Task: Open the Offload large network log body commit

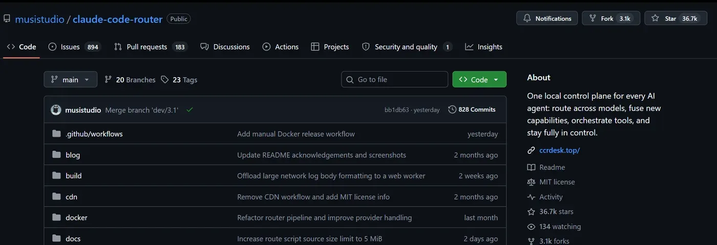Action: (x=331, y=176)
